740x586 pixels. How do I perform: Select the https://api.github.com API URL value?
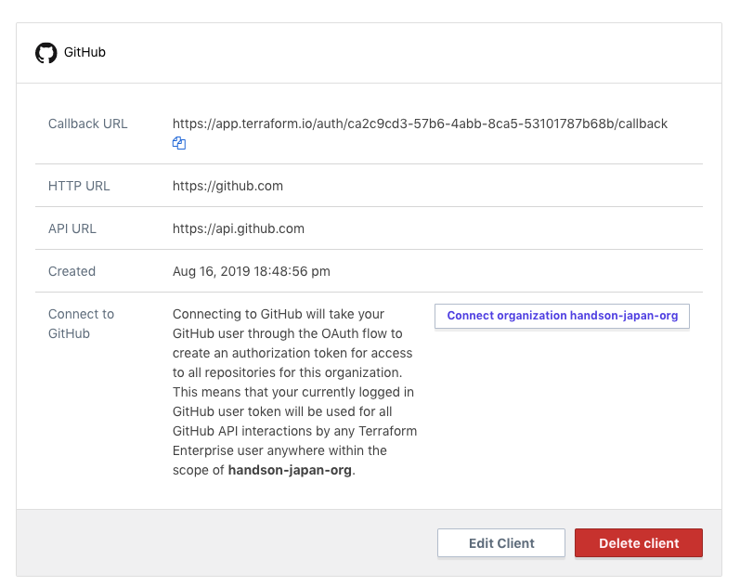(x=239, y=228)
